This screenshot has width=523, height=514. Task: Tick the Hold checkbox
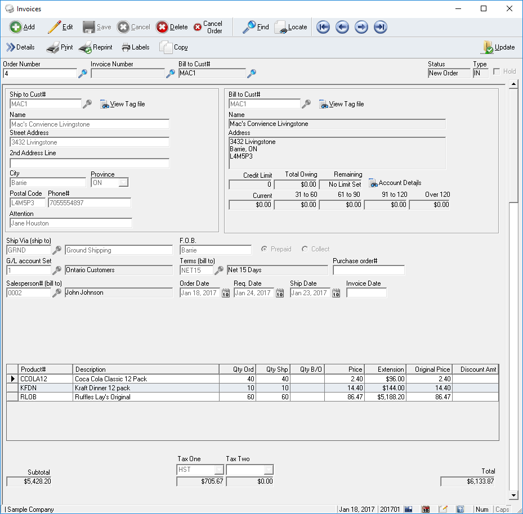pos(497,72)
